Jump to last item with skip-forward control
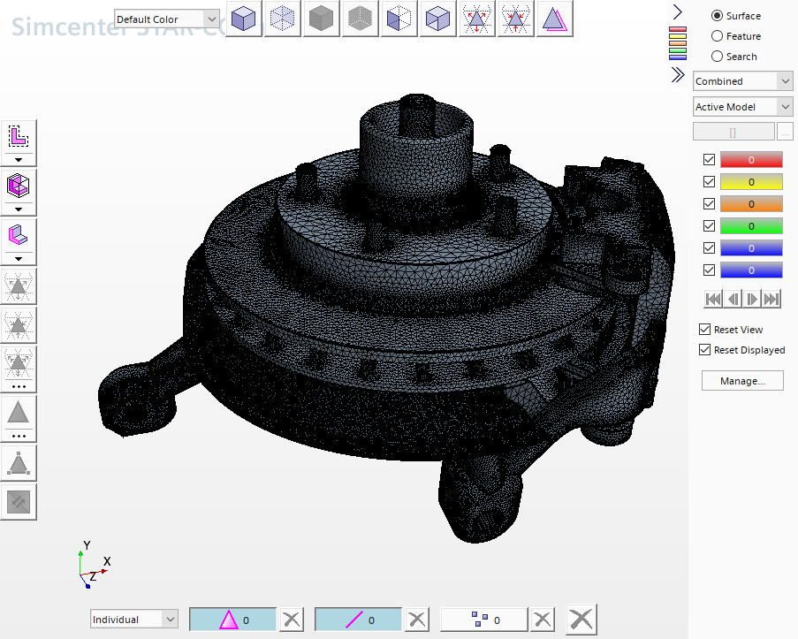 (x=771, y=299)
